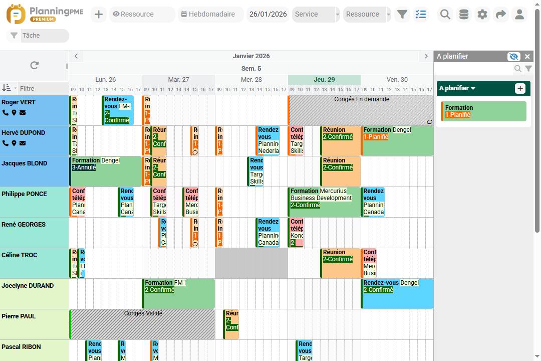Click the share arrow icon

pos(500,14)
